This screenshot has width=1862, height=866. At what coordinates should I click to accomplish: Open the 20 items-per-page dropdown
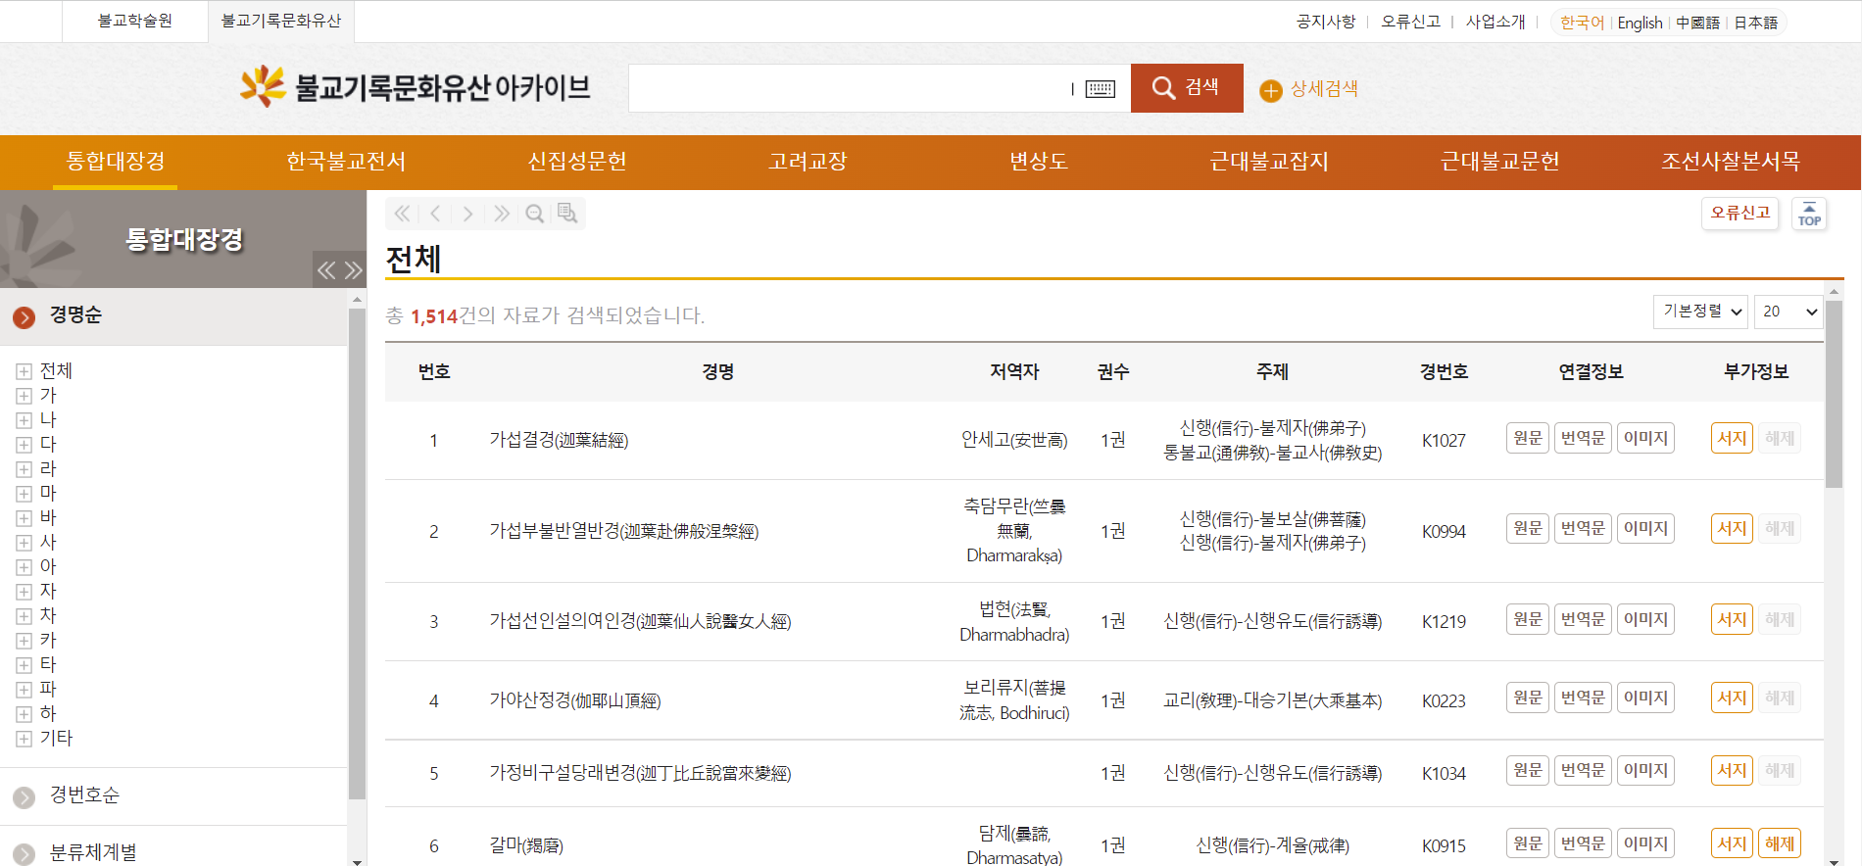[x=1788, y=312]
